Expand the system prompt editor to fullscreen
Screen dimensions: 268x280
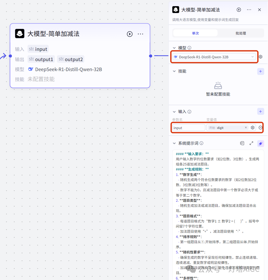pos(251,143)
